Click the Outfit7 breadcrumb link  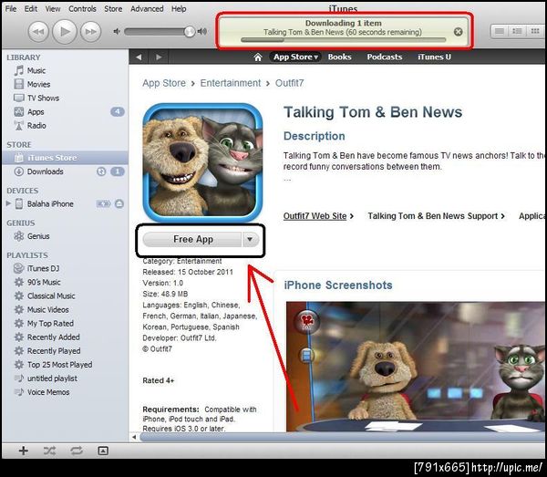pos(290,83)
